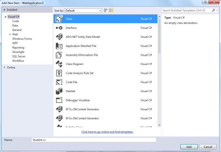
Task: Expand the Online section
Action: click(x=4, y=67)
